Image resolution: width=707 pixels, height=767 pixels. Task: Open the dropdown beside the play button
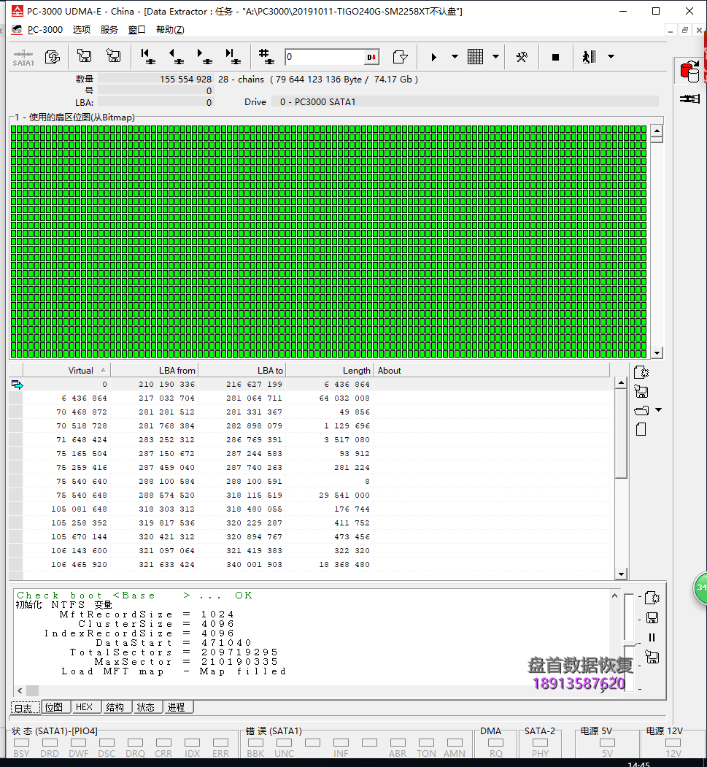click(455, 56)
